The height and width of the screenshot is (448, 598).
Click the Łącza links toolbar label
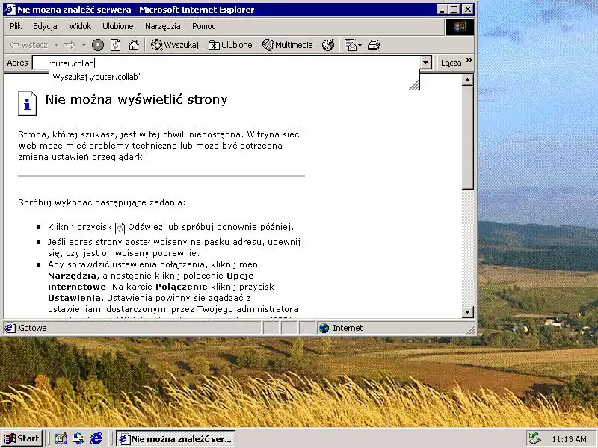tap(451, 63)
